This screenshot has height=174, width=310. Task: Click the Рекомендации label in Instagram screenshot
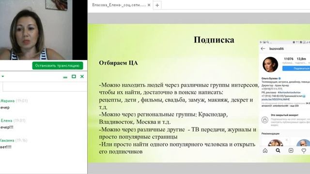[270, 133]
